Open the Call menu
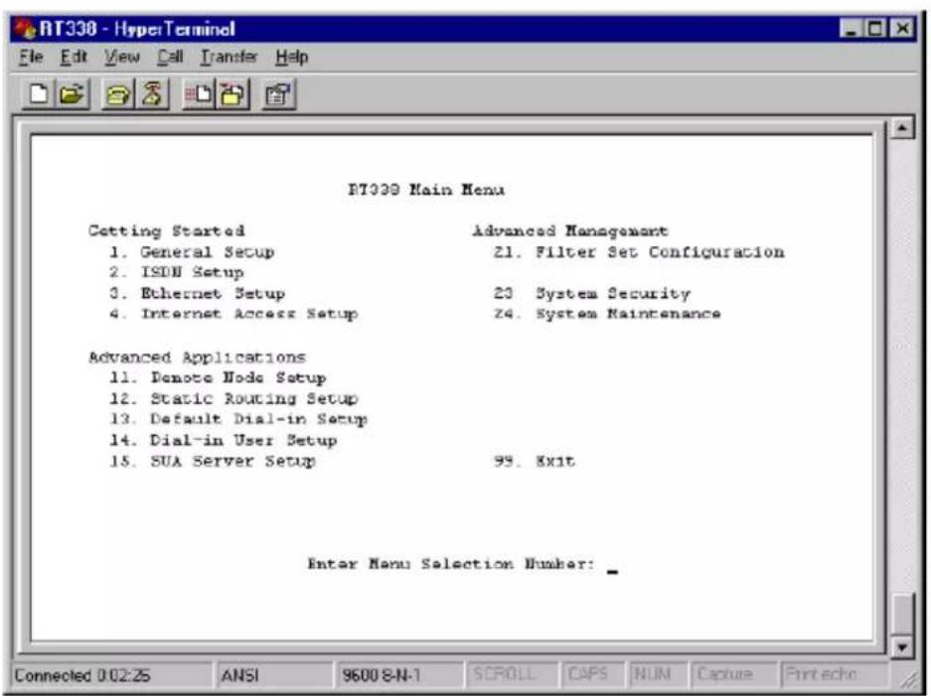The image size is (931, 696). click(170, 57)
